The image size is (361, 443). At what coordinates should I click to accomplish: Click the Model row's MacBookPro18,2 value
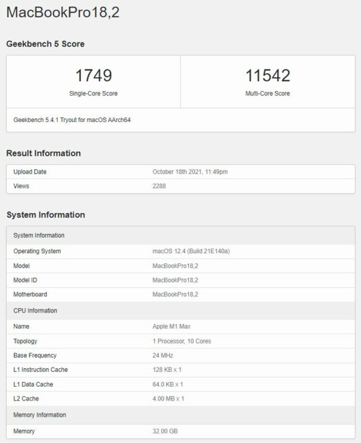pos(175,266)
